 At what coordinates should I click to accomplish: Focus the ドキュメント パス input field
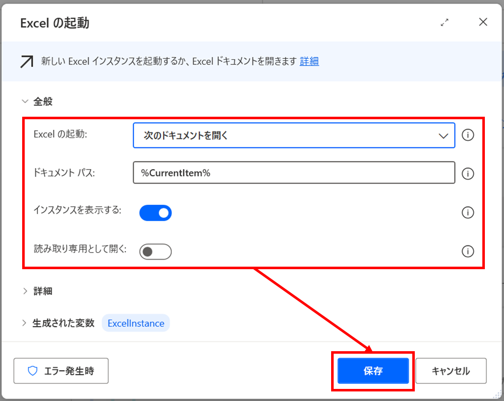click(294, 173)
